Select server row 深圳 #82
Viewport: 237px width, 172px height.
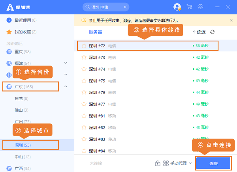(x=156, y=127)
